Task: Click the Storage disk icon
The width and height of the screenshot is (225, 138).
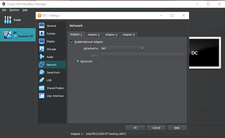Action: (x=42, y=49)
